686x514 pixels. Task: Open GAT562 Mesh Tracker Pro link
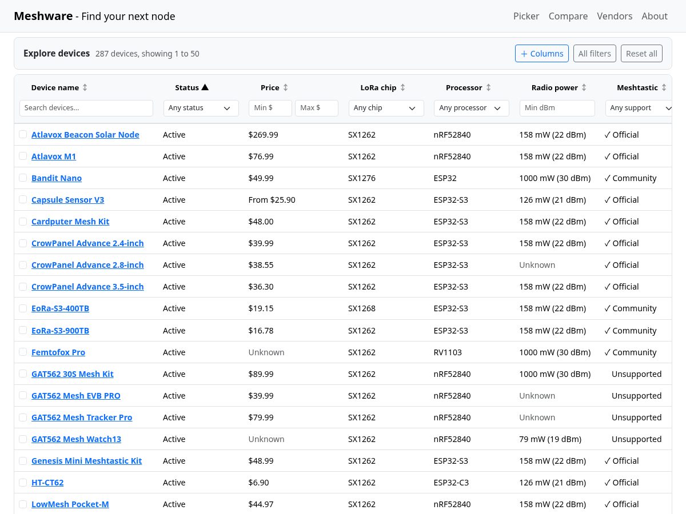(x=82, y=417)
